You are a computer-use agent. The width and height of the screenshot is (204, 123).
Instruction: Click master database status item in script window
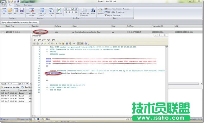coord(41,119)
